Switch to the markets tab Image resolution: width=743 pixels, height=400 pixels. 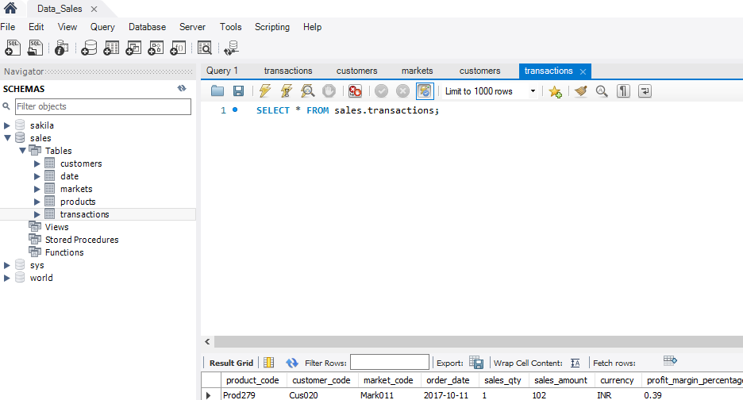[417, 71]
